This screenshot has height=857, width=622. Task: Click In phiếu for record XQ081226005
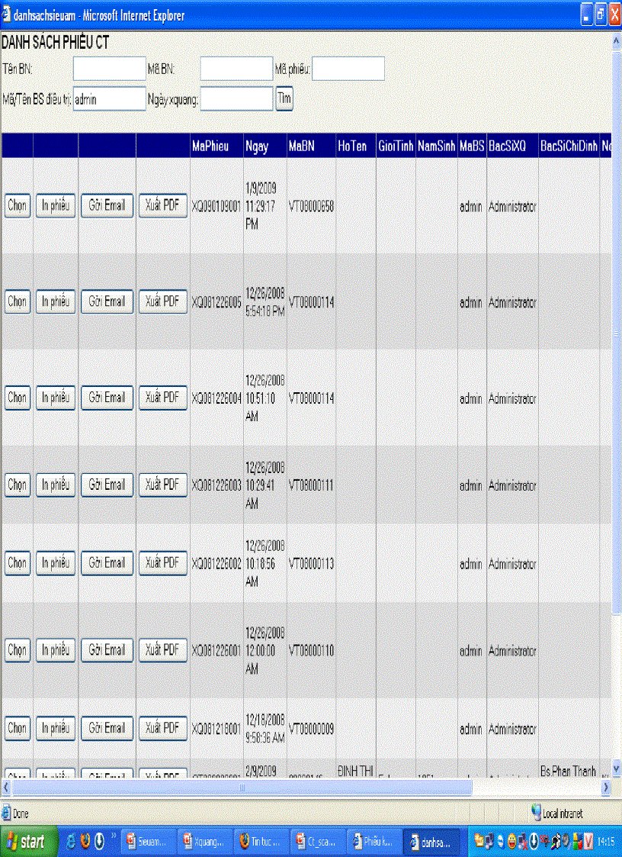pos(56,301)
